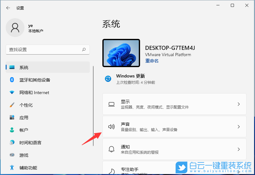255x175 pixels.
Task: Select 个性化 in the sidebar
Action: pyautogui.click(x=48, y=105)
